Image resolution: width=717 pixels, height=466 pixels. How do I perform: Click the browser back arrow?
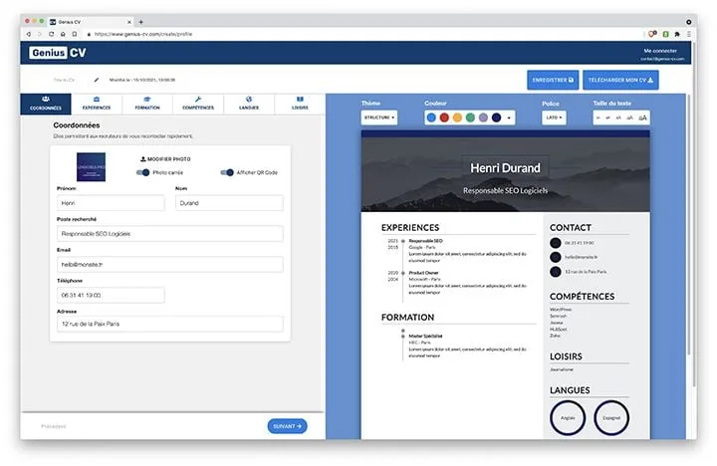click(x=28, y=34)
